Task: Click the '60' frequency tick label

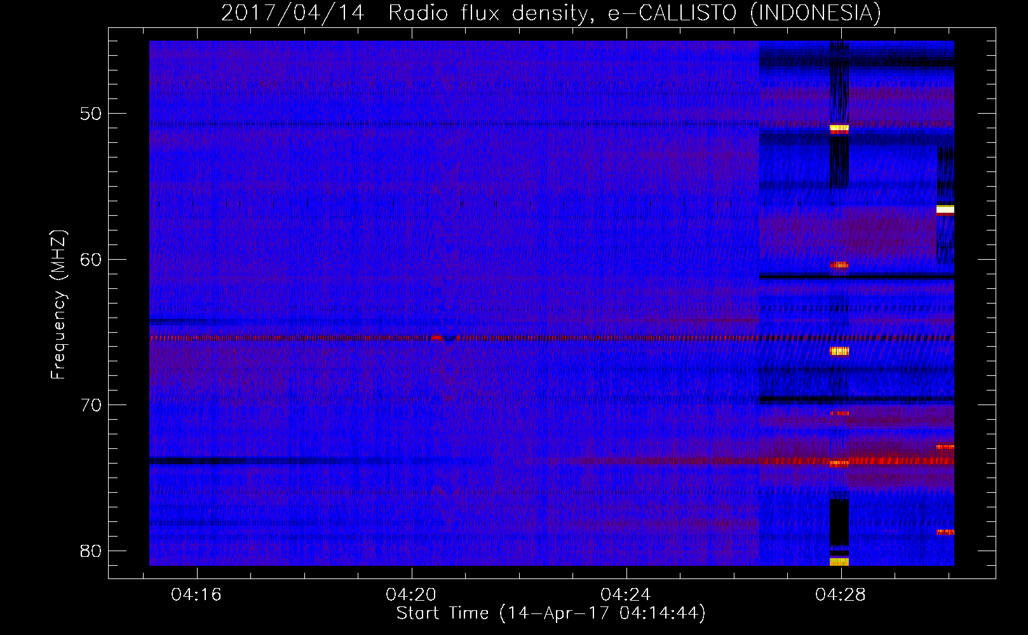Action: pyautogui.click(x=91, y=259)
